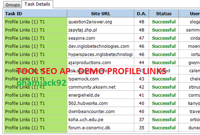Select seapine.com URL cell
The height and width of the screenshot is (135, 200).
100,38
